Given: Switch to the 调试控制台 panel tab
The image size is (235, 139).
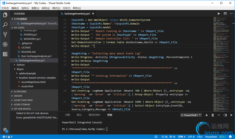Looking at the screenshot, I should coord(94,115).
